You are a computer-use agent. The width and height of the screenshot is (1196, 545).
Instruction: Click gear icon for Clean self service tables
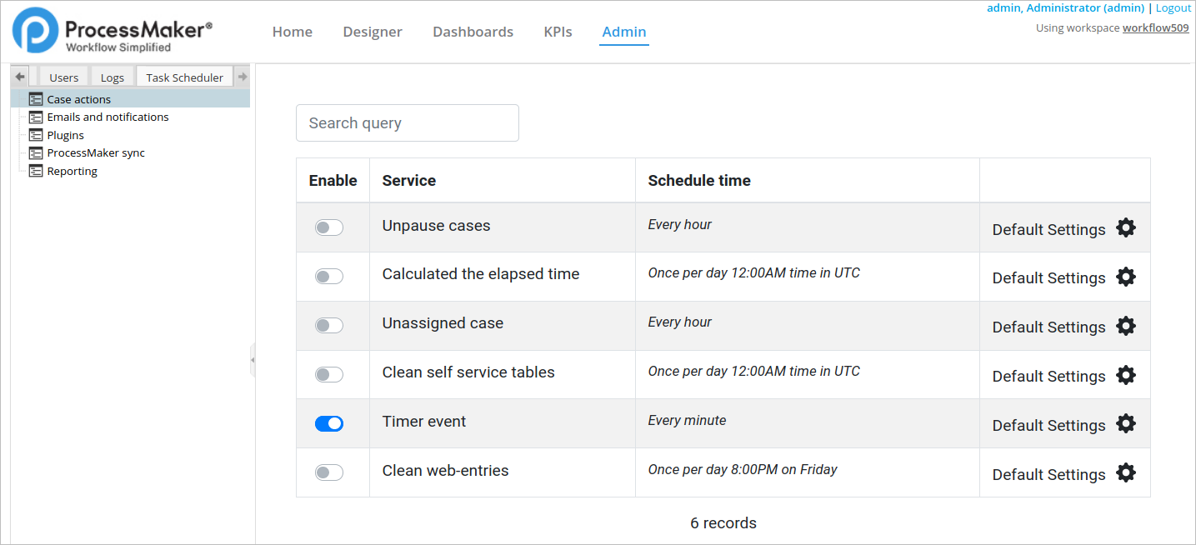(1125, 375)
